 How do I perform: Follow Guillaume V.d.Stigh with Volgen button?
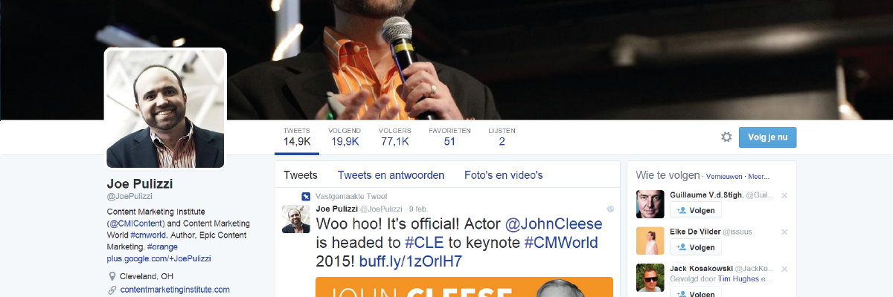tap(696, 211)
